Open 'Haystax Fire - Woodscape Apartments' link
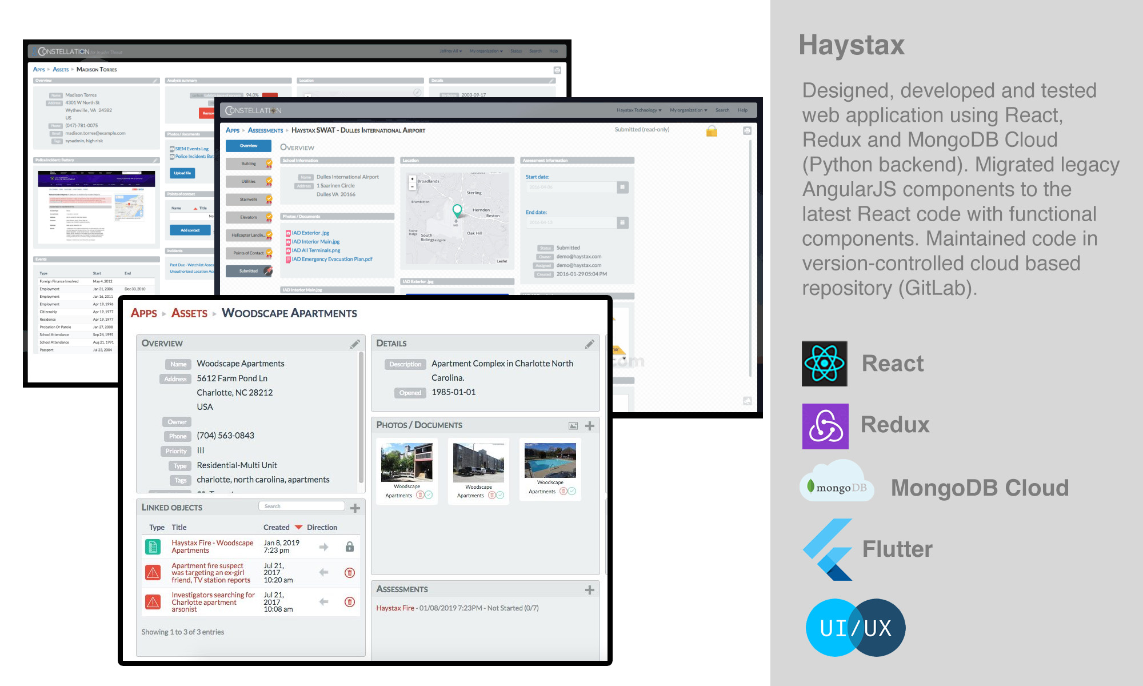This screenshot has width=1143, height=686. coord(212,547)
